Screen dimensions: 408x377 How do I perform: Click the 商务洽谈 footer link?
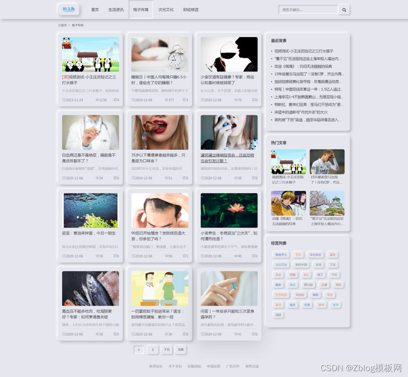click(252, 366)
